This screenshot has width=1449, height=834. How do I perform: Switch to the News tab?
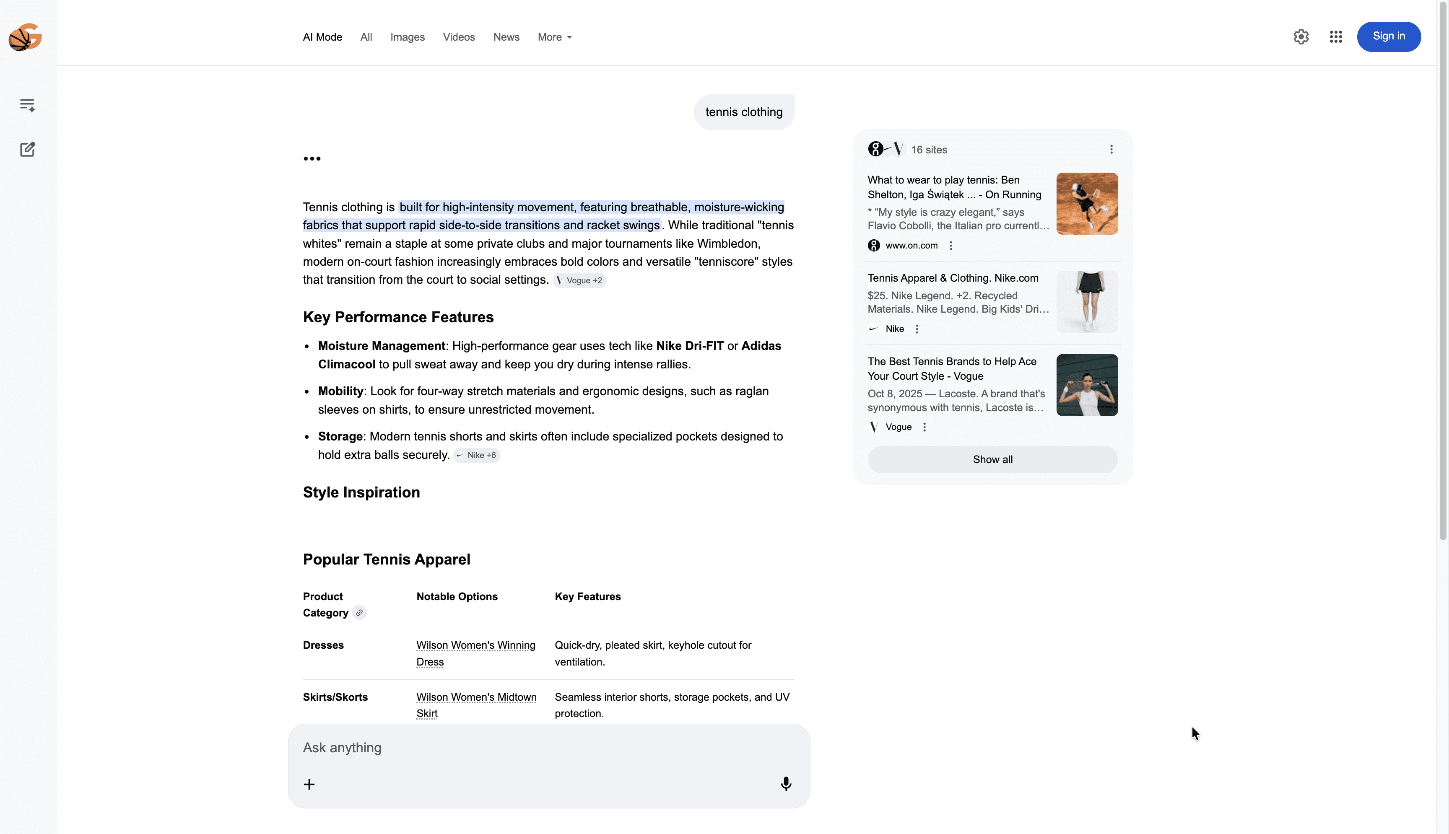click(x=506, y=36)
